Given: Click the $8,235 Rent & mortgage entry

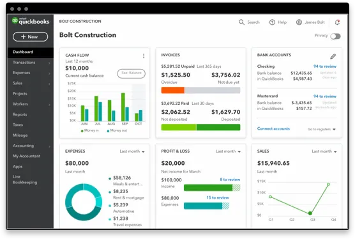Looking at the screenshot, I should click(126, 194).
